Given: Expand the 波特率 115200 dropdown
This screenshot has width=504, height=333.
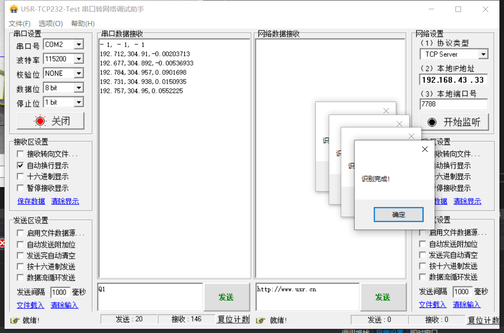Looking at the screenshot, I should tap(79, 59).
